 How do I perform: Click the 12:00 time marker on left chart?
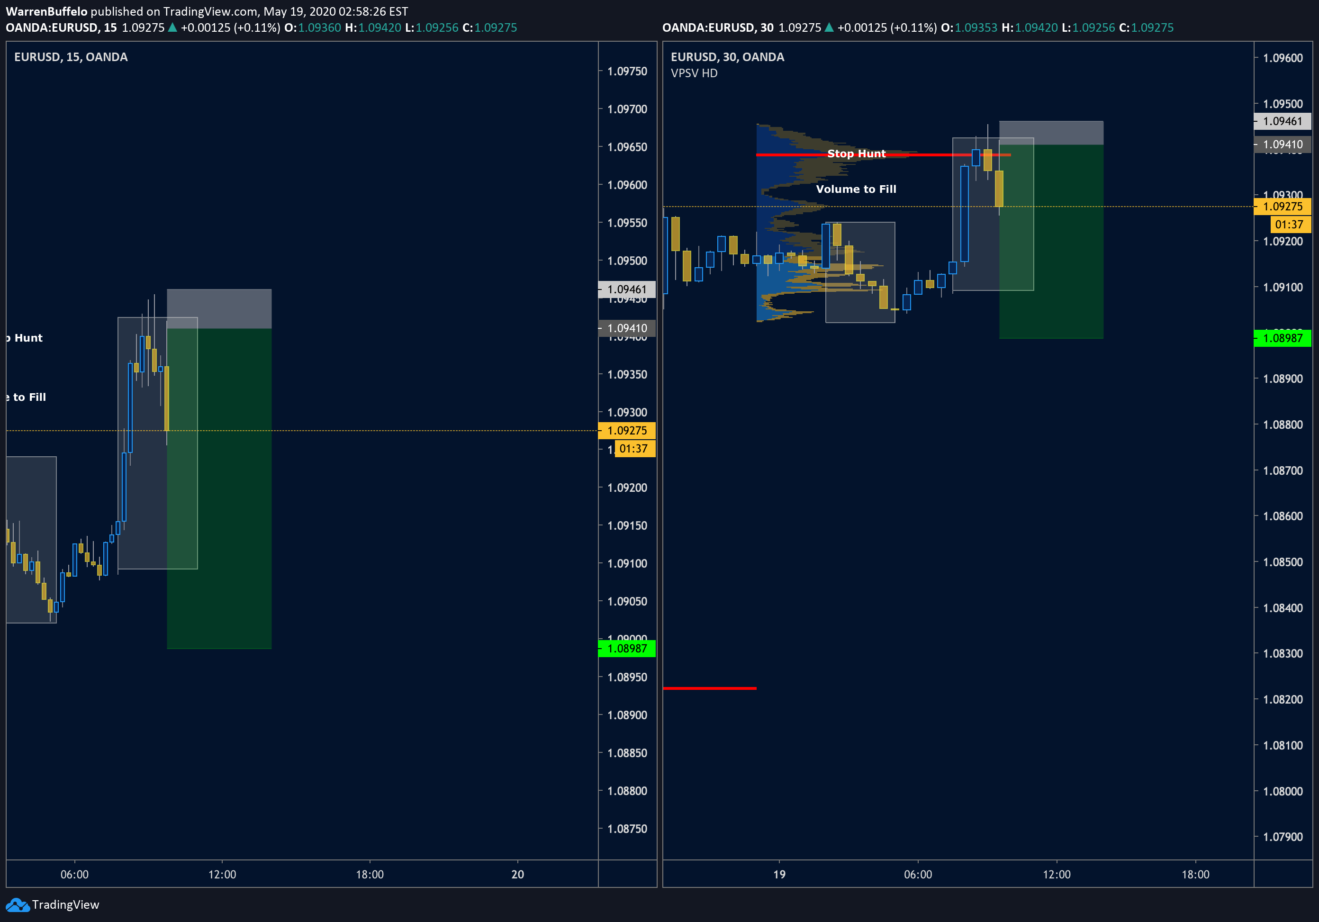click(x=222, y=874)
